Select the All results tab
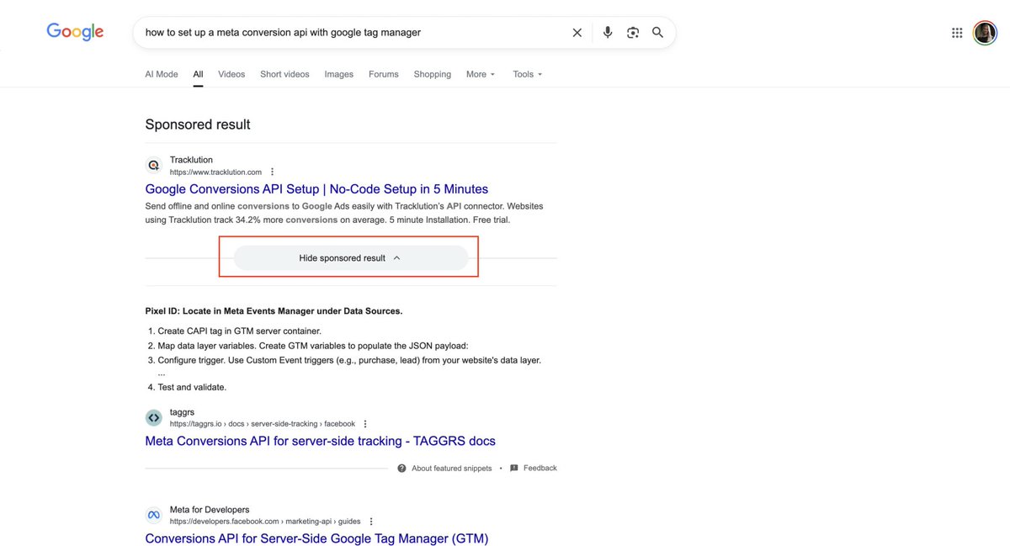This screenshot has height=546, width=1010. point(198,74)
